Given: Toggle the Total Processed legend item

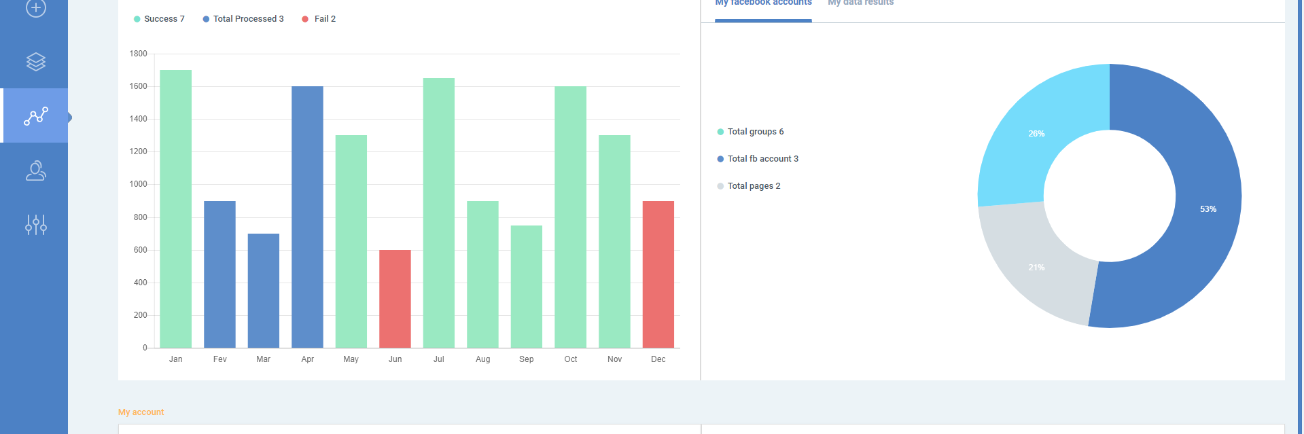Looking at the screenshot, I should 243,19.
